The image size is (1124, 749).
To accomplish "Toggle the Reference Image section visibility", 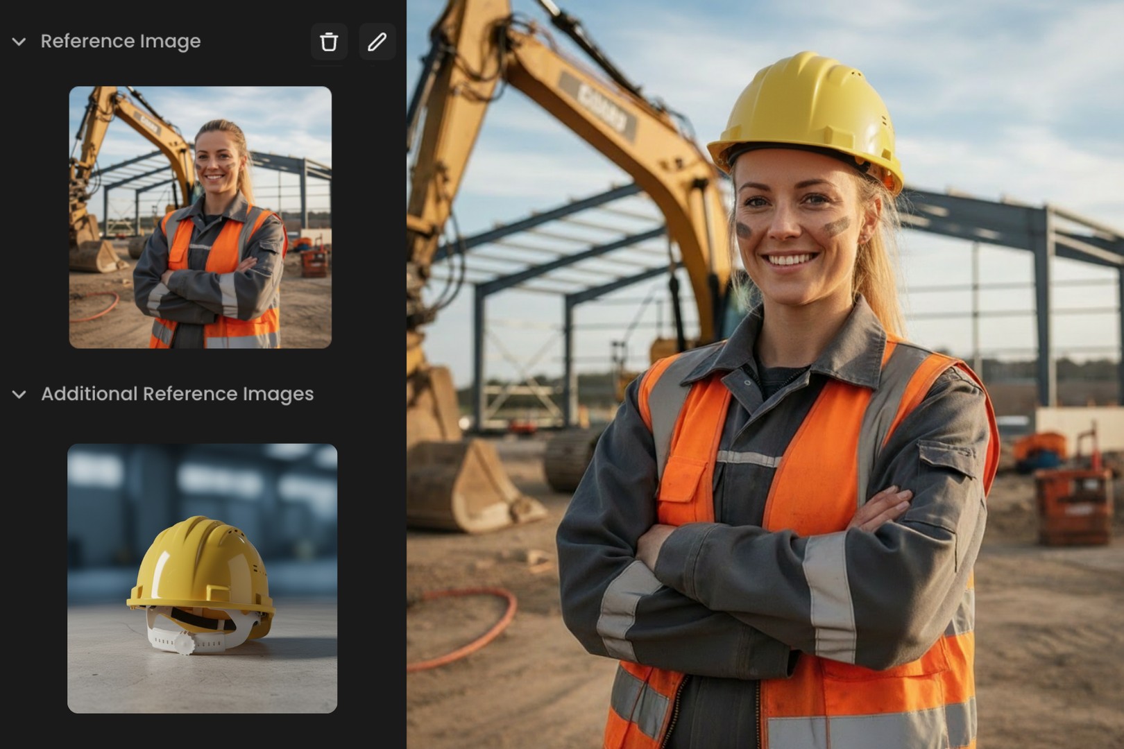I will point(17,42).
